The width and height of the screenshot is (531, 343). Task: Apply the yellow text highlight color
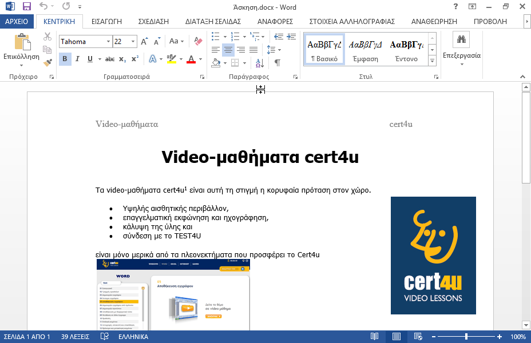coord(172,59)
